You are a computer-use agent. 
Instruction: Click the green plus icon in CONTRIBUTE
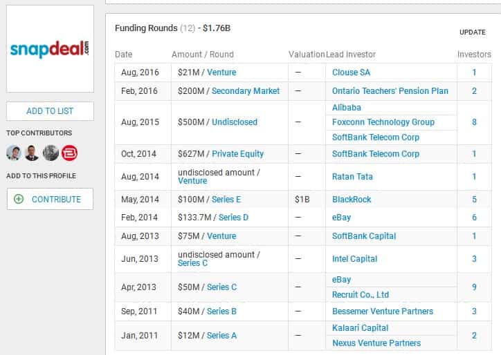19,199
